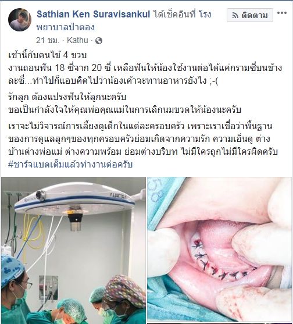Screen dimensions: 293x324
Task: Open Sathian Ken Suravisankul profile name link
Action: point(94,15)
